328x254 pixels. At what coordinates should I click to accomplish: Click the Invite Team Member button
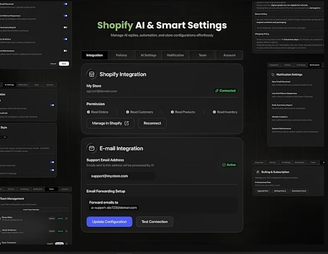[x=31, y=210]
